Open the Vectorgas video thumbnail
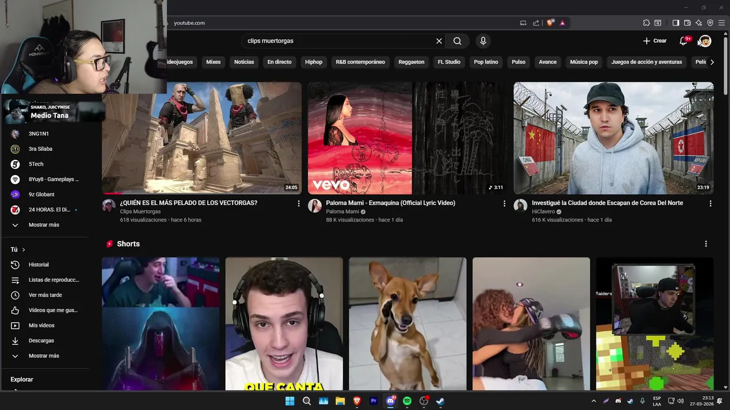 (x=201, y=138)
